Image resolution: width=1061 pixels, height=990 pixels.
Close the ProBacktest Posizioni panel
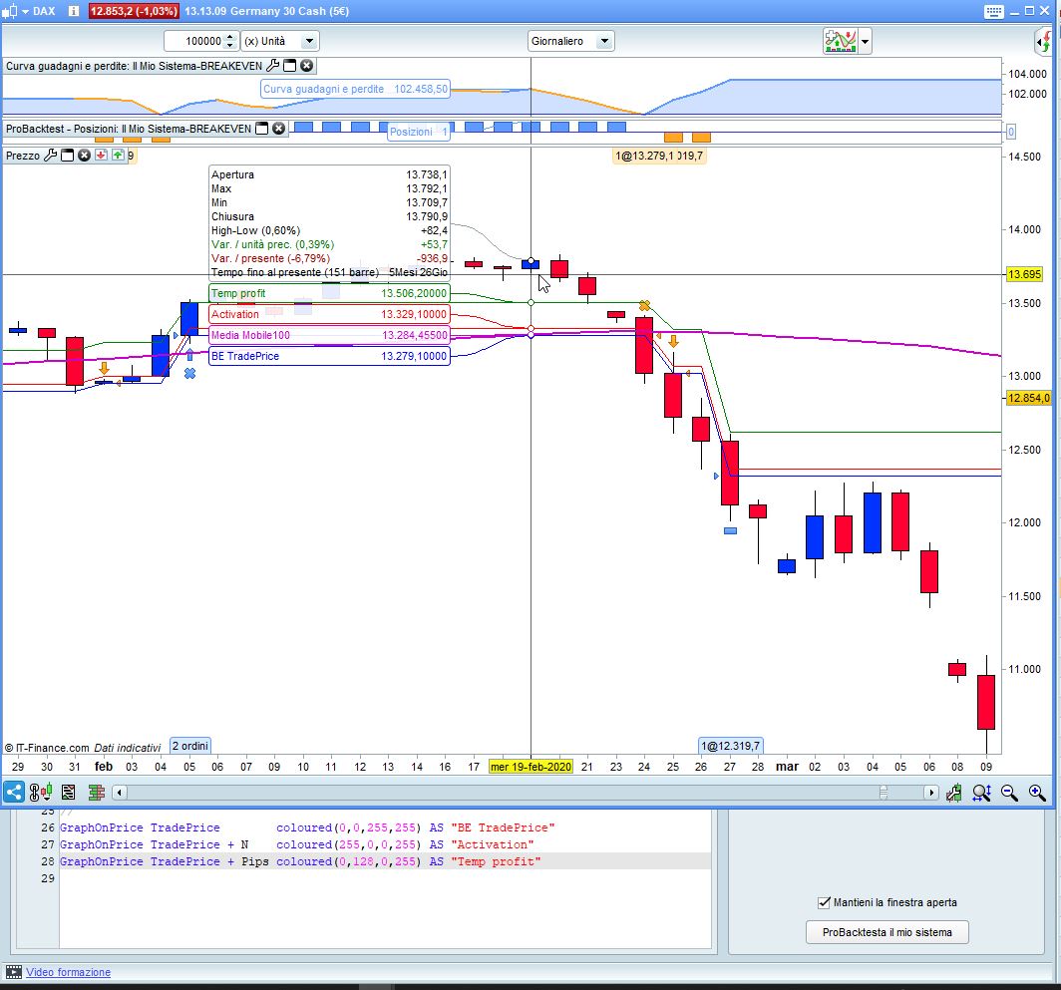[279, 129]
